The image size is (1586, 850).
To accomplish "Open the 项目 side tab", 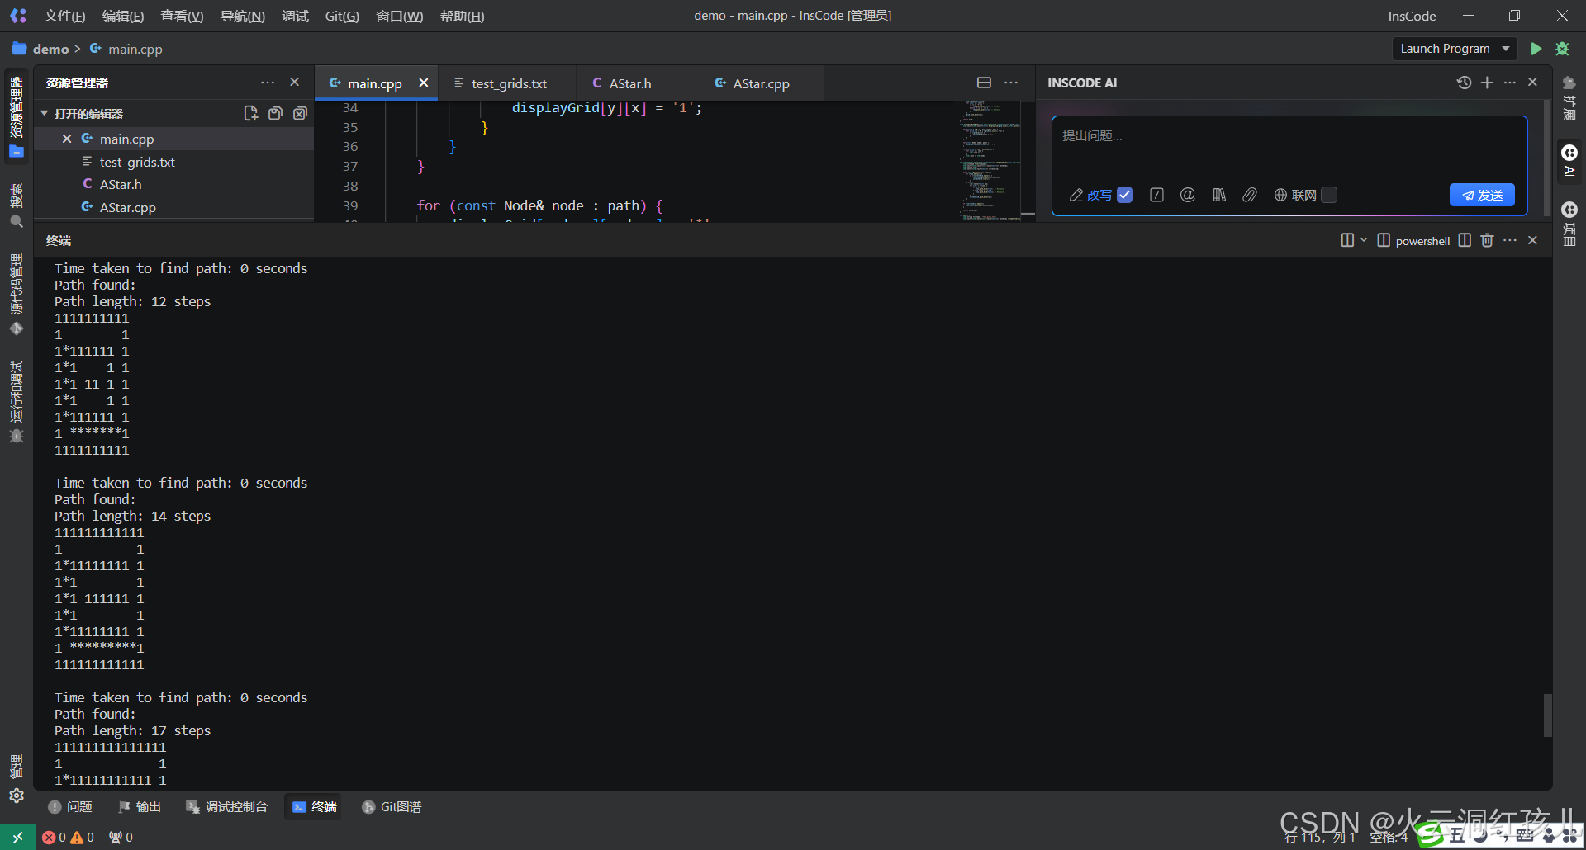I will point(1569,224).
